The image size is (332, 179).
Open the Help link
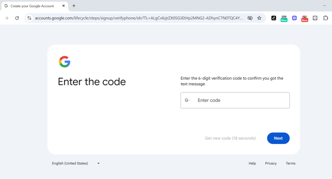[252, 164]
